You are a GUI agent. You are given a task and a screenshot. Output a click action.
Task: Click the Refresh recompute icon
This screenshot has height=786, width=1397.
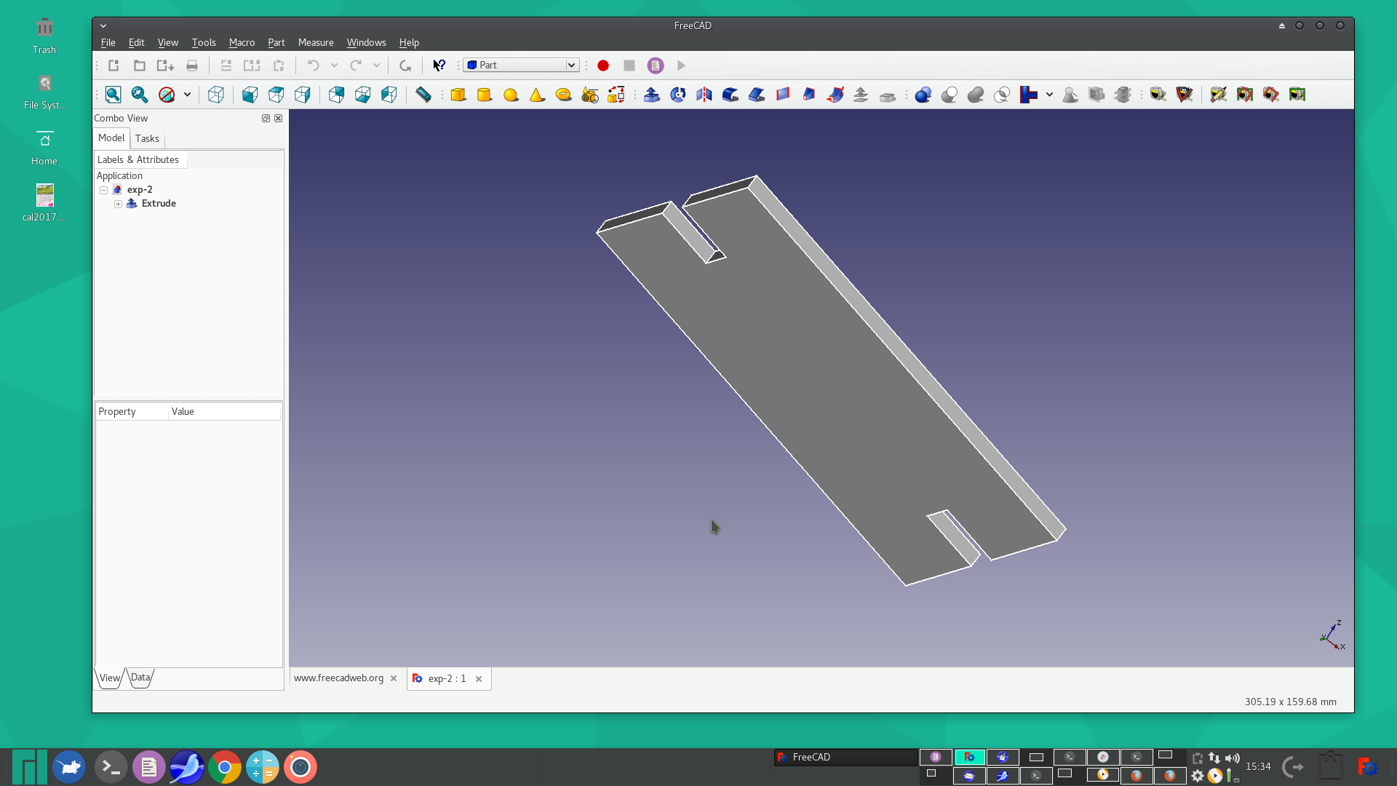click(405, 65)
